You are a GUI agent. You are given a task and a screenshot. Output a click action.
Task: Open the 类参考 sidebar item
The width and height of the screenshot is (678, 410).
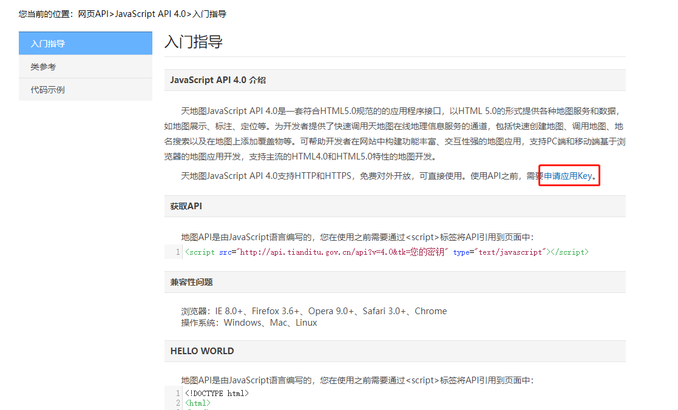pos(85,67)
